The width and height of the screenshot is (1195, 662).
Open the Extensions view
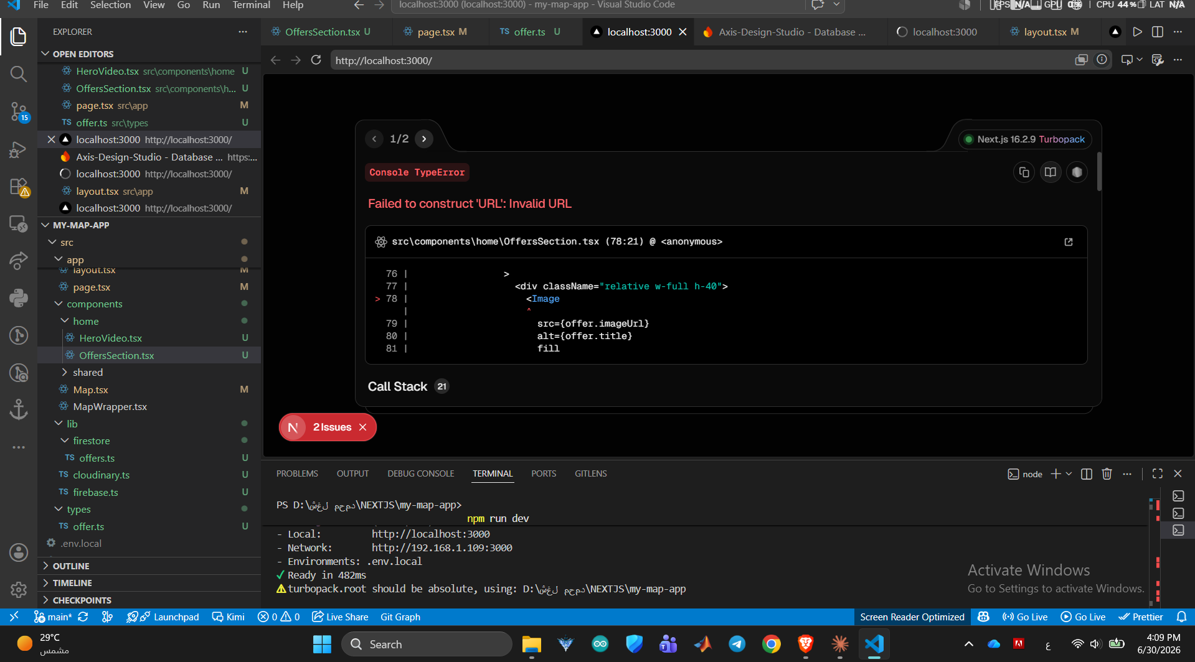(19, 187)
